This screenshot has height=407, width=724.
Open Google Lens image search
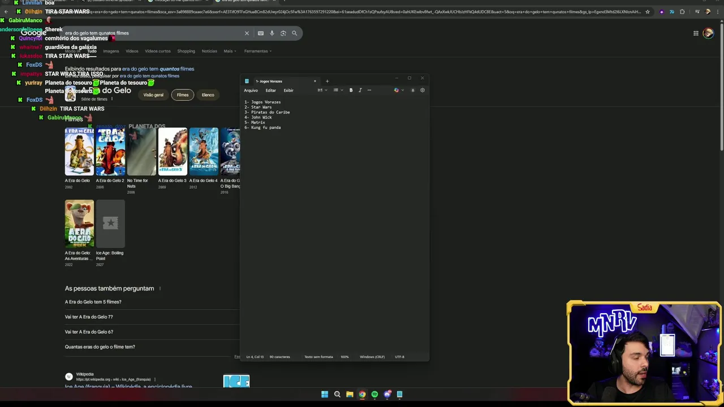tap(283, 33)
